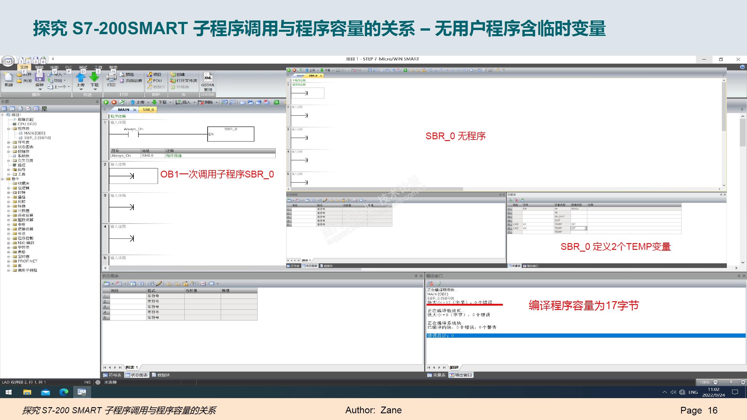The image size is (747, 420).
Task: Click the 保存 floppy disk icon
Action: 39,77
